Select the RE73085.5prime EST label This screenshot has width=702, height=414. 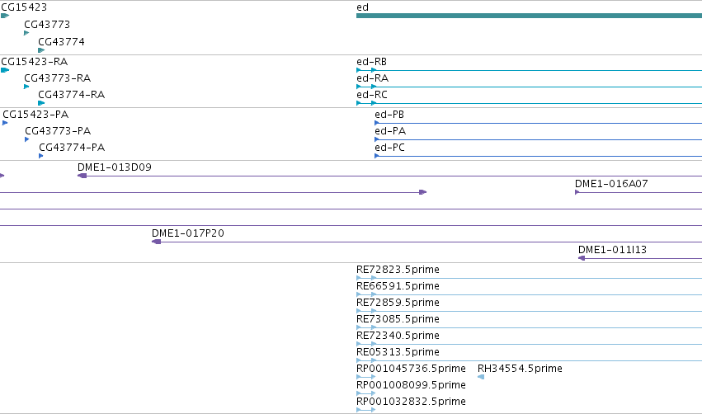(x=398, y=318)
